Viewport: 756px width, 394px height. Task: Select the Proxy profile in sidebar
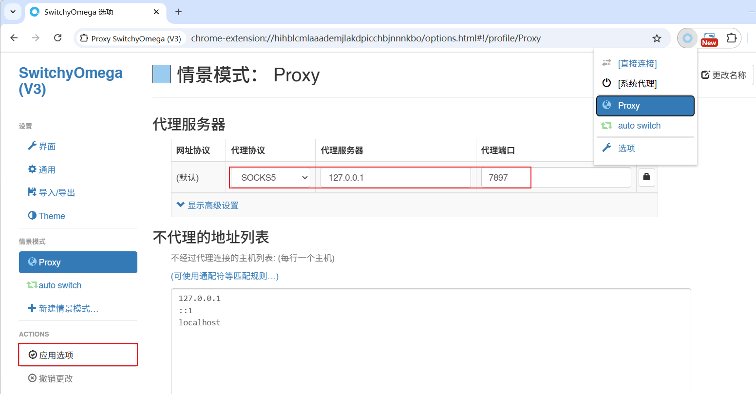coord(78,262)
